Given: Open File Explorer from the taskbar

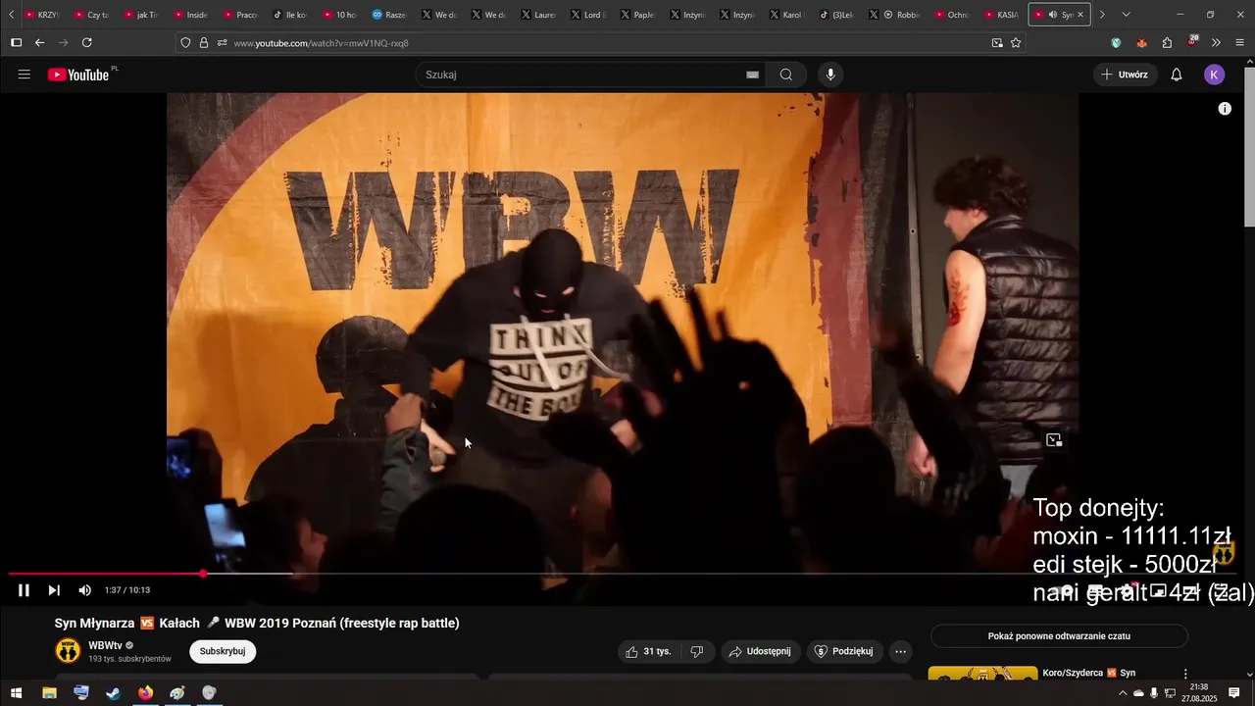Looking at the screenshot, I should click(x=49, y=693).
